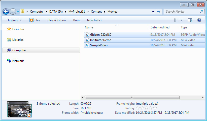Open Help with the question mark icon

(x=199, y=20)
